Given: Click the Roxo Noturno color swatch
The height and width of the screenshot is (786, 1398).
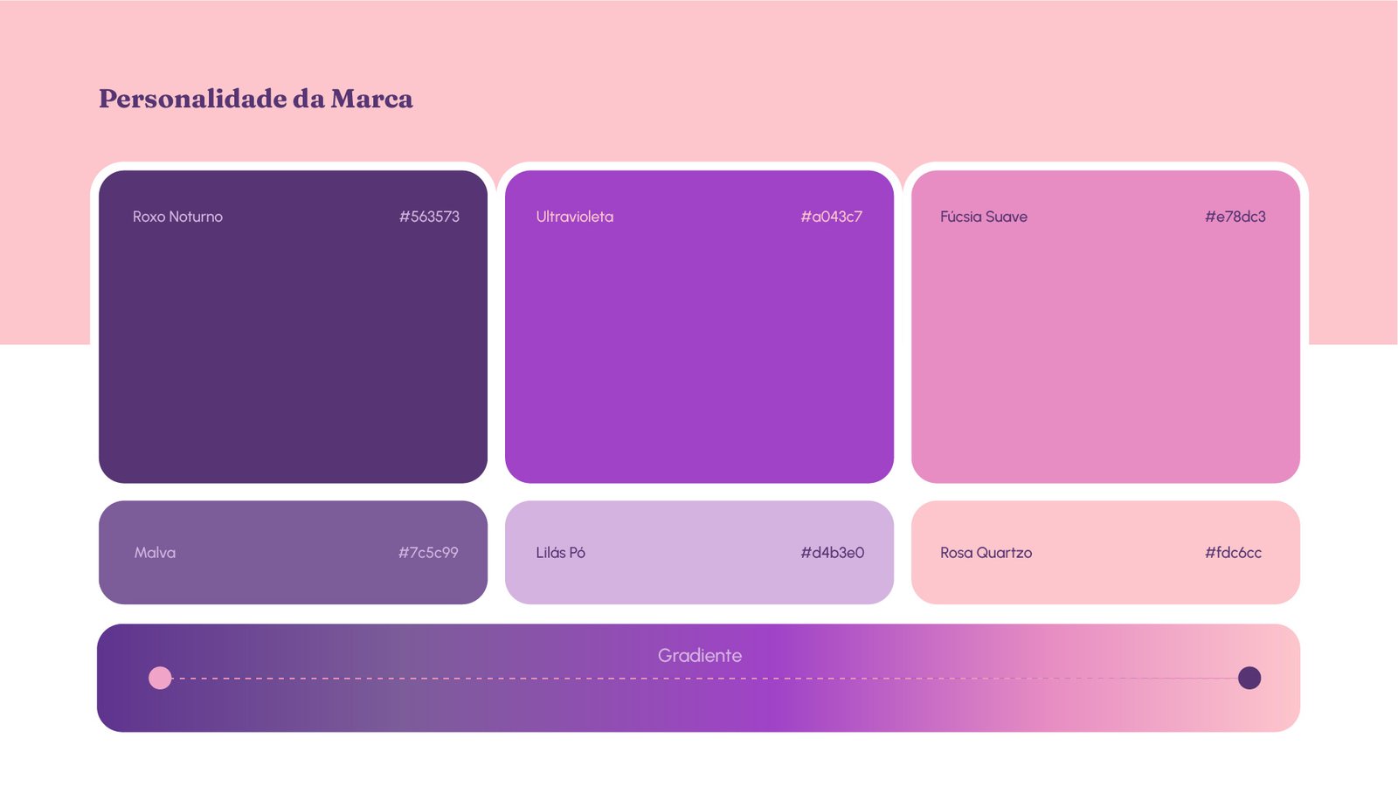Looking at the screenshot, I should click(x=293, y=327).
